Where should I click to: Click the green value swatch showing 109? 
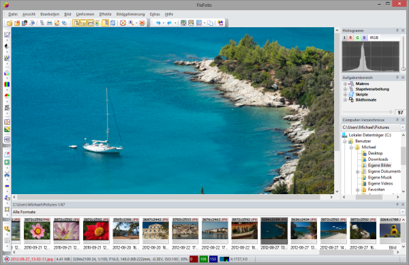[x=203, y=259]
